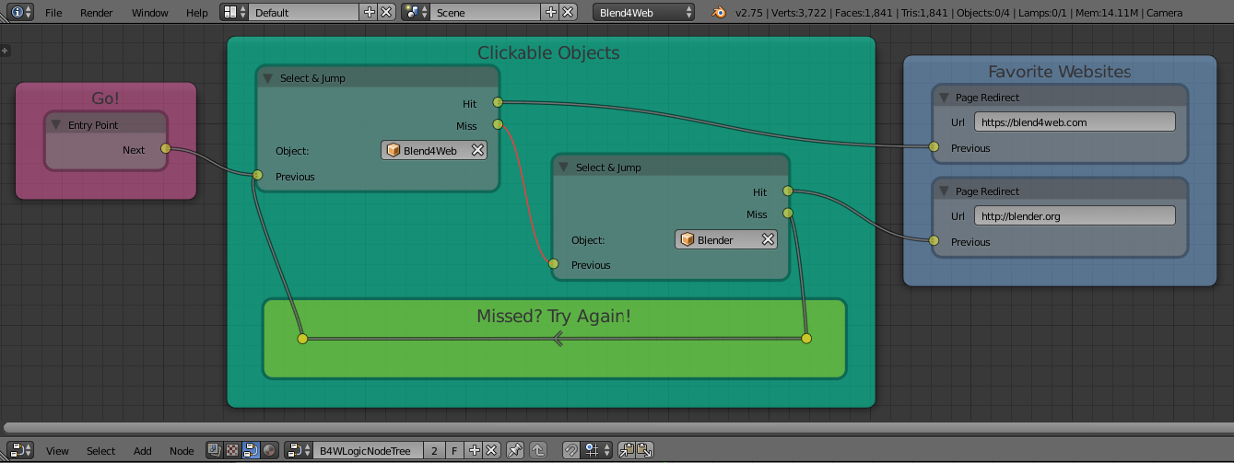Collapse the first Select & Jump node
Screen dimensions: 1234x463
point(268,77)
